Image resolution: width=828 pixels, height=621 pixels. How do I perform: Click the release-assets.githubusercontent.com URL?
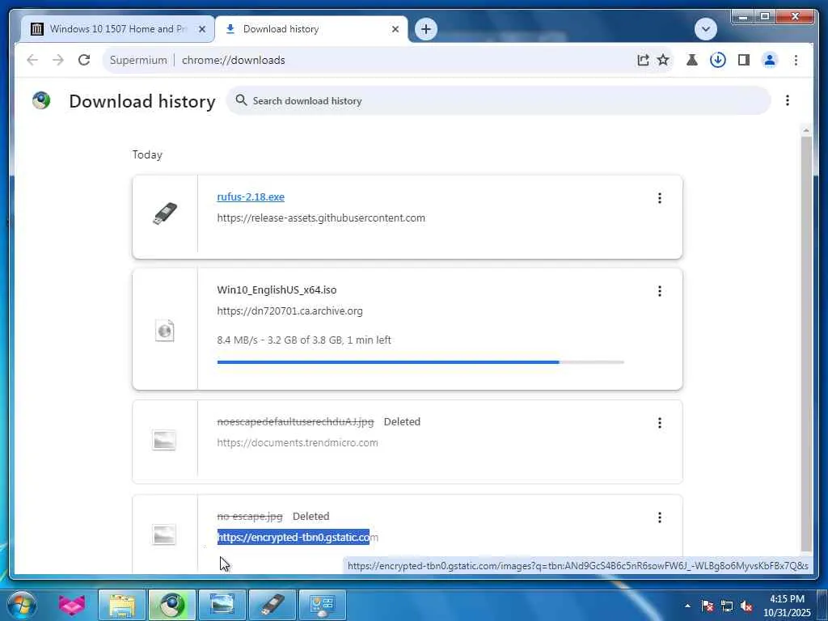[x=321, y=218]
